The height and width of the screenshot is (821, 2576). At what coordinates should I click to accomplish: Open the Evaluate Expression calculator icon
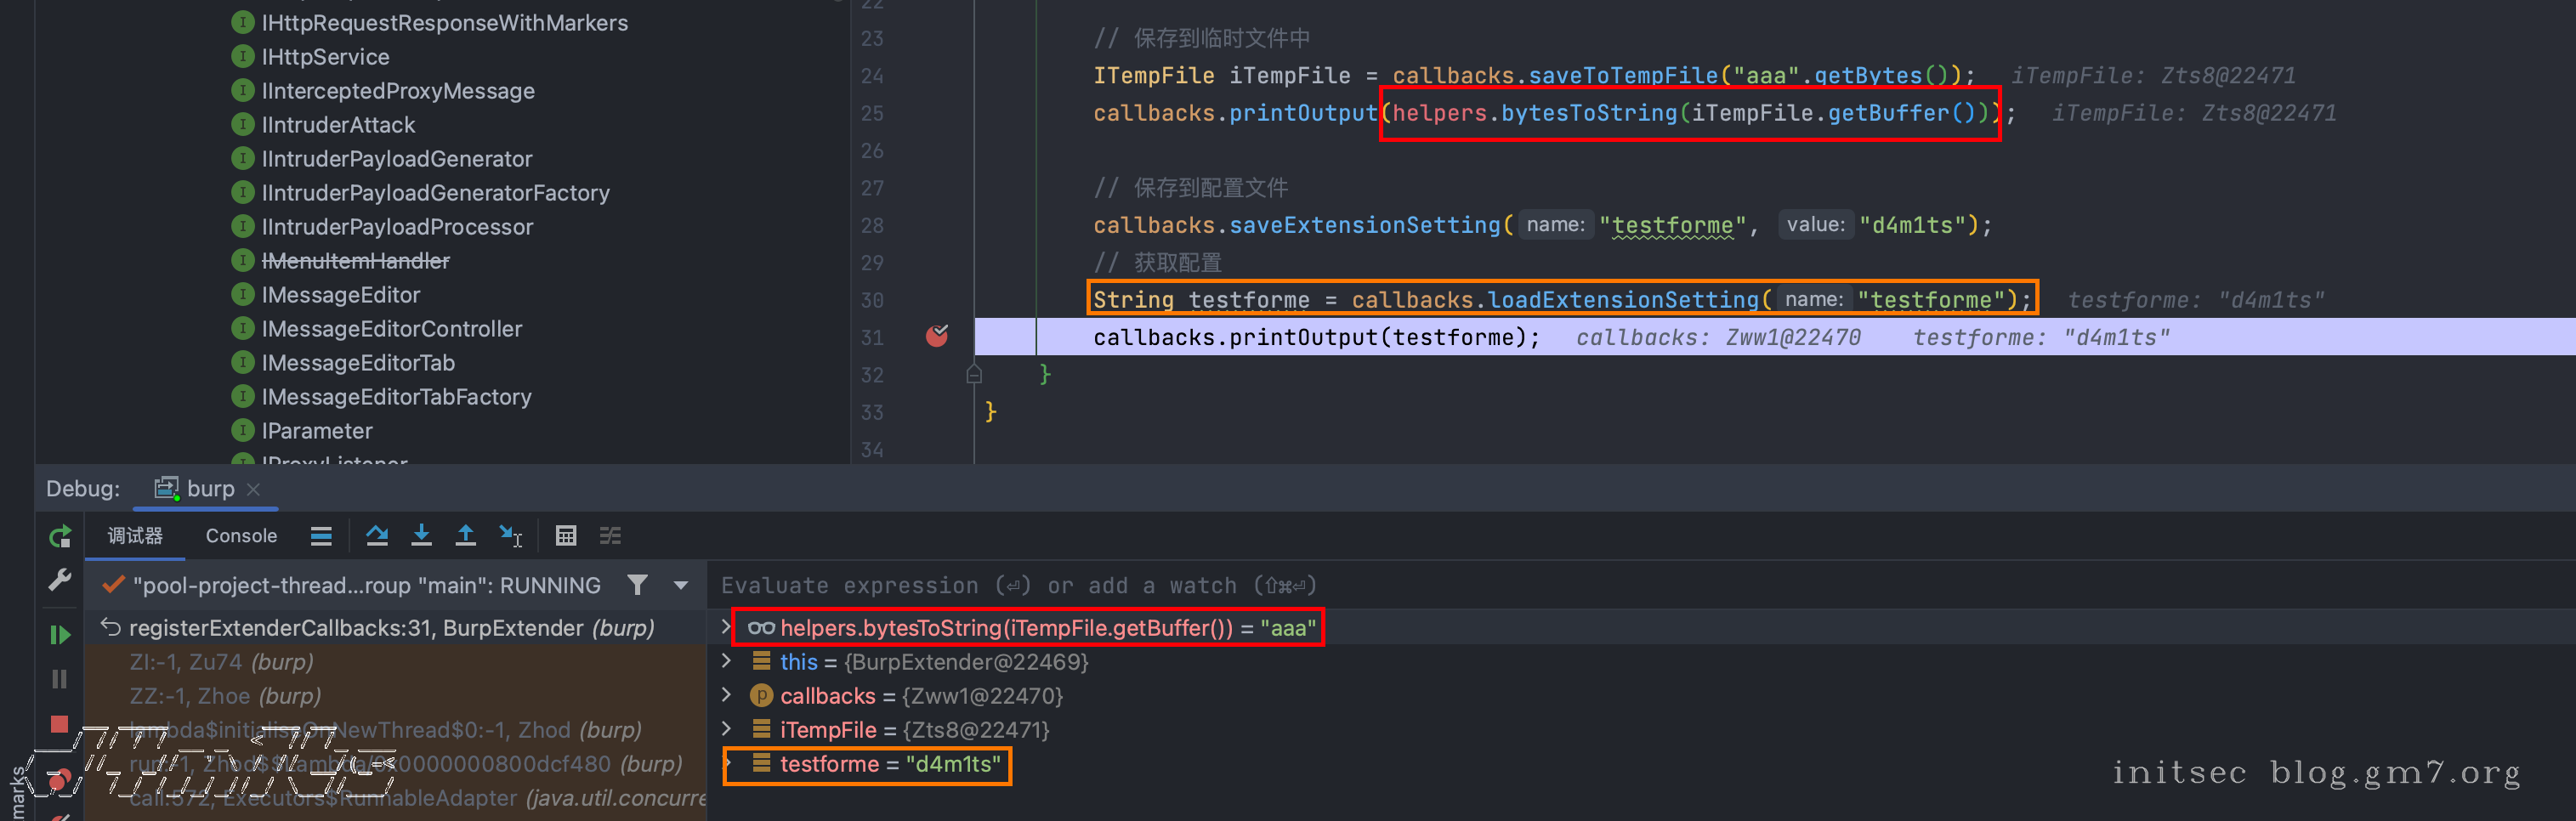[566, 536]
